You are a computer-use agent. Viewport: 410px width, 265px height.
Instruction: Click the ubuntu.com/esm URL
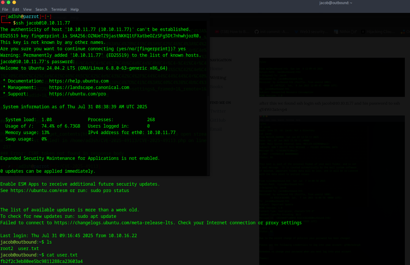[39, 191]
